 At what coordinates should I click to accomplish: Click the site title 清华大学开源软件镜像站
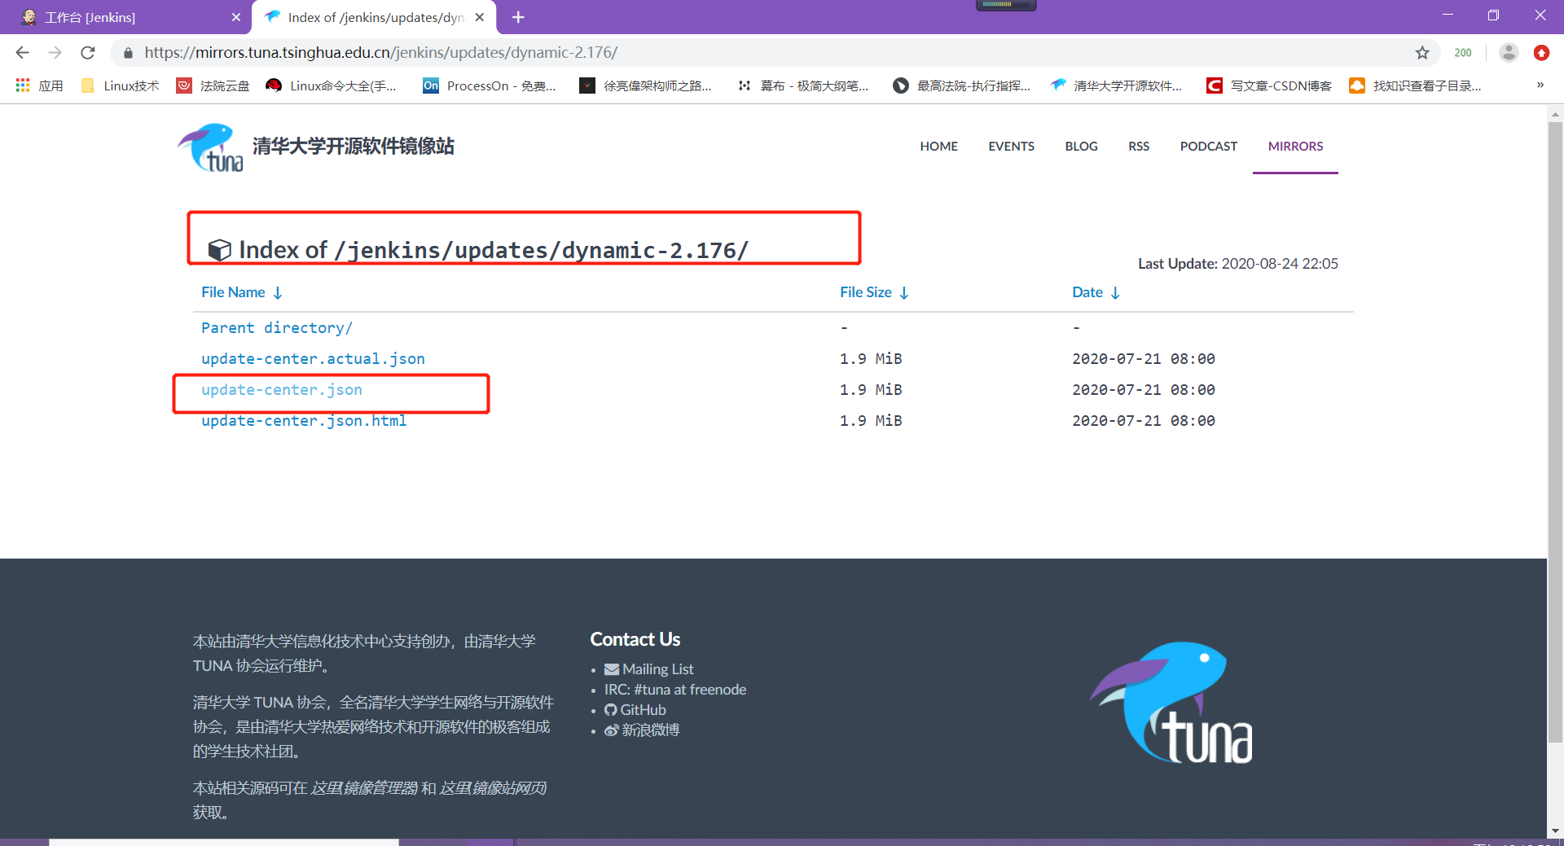354,146
